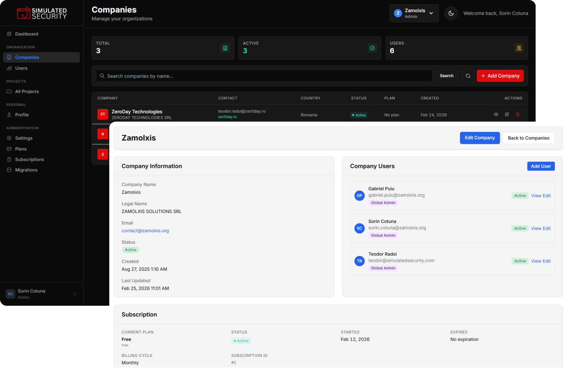Screen dimensions: 570x371
Task: Click the contact@zamolxis.org email link
Action: [x=145, y=231]
